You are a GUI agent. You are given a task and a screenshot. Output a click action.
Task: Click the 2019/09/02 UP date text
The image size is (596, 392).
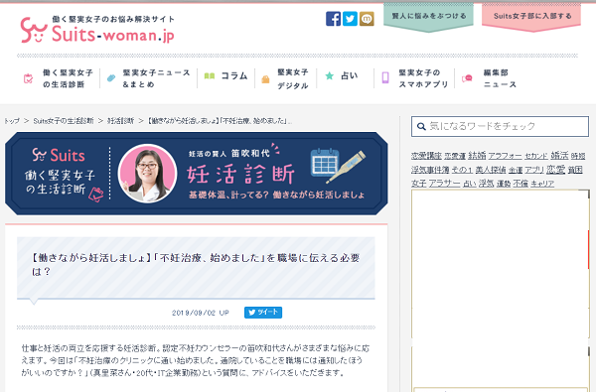[x=201, y=313]
